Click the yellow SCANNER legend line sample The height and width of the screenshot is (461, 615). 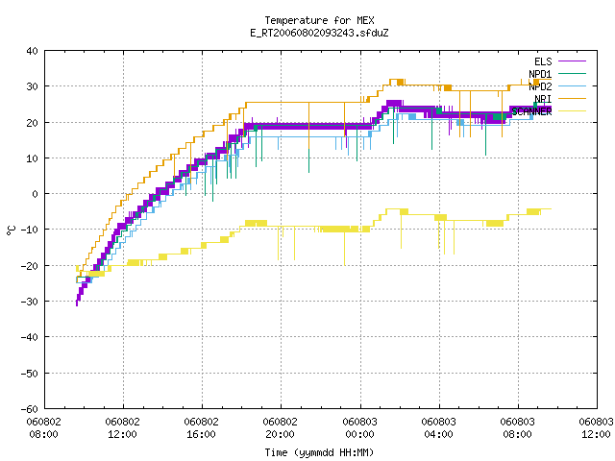coord(573,111)
